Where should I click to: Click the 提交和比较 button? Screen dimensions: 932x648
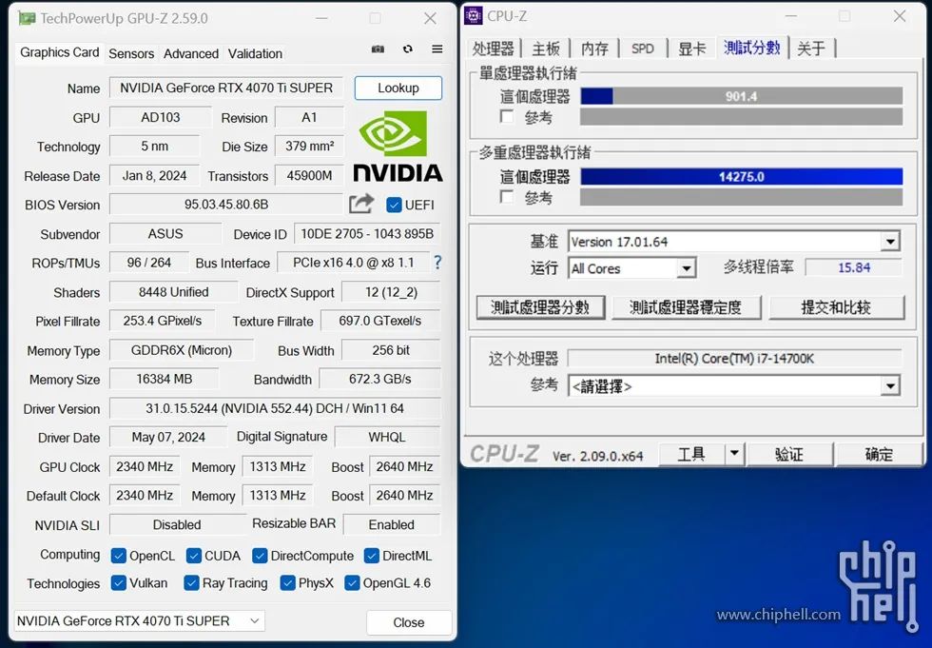pyautogui.click(x=836, y=307)
